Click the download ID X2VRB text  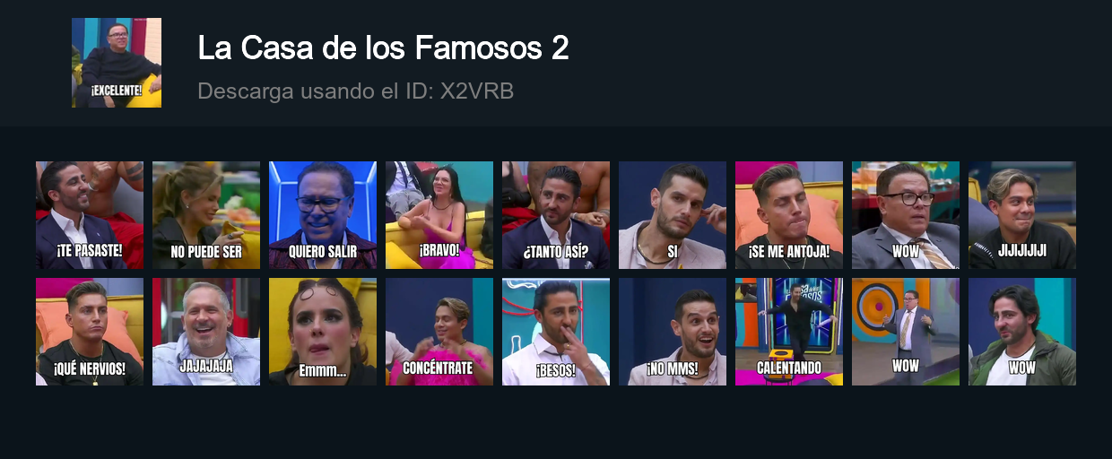coord(355,91)
